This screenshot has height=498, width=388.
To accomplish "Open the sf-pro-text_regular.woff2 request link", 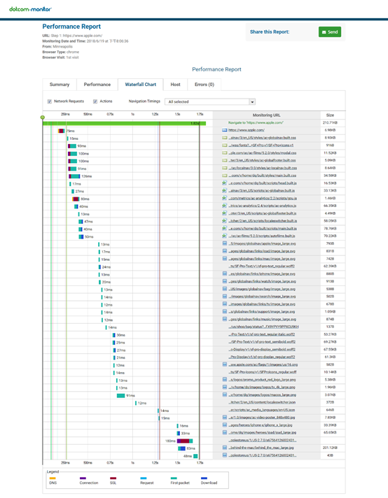I will (x=262, y=266).
